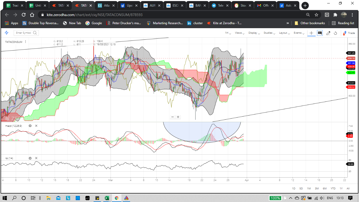Expand the Layout dropdown
Image resolution: width=359 pixels, height=202 pixels.
tap(284, 33)
